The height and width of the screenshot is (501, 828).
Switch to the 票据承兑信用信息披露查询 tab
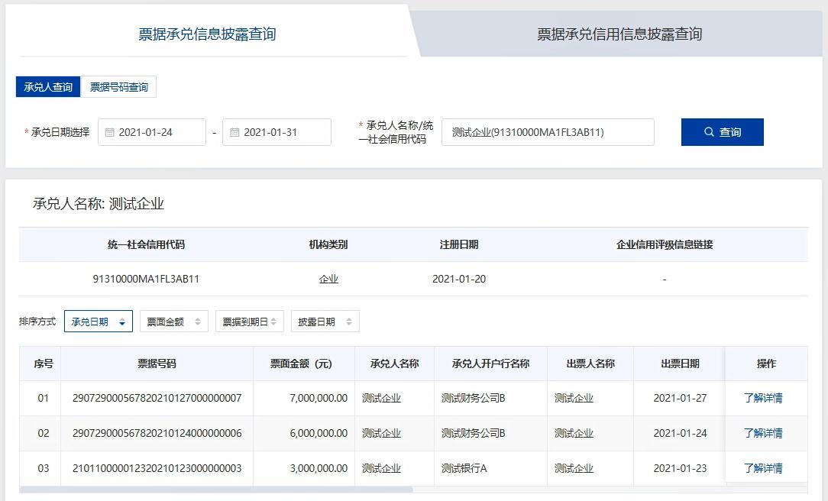(619, 33)
